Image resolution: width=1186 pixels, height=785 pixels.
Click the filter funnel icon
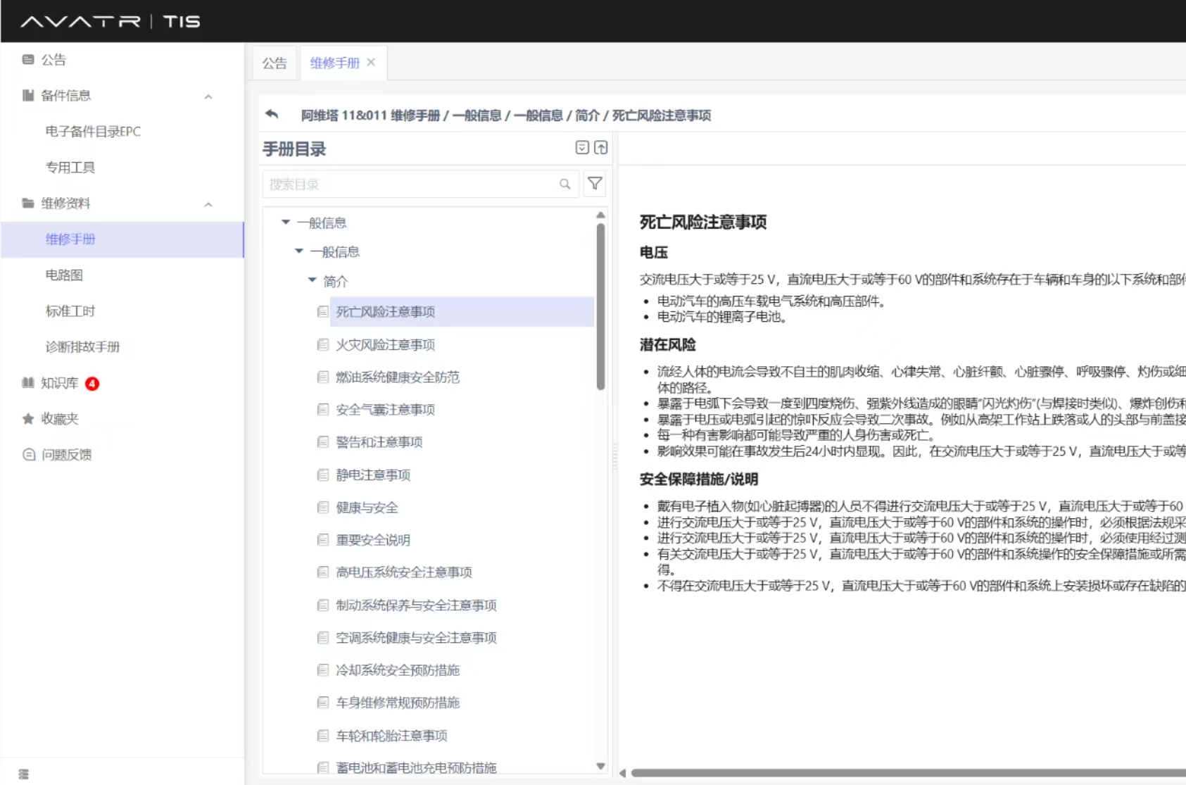[x=595, y=184]
